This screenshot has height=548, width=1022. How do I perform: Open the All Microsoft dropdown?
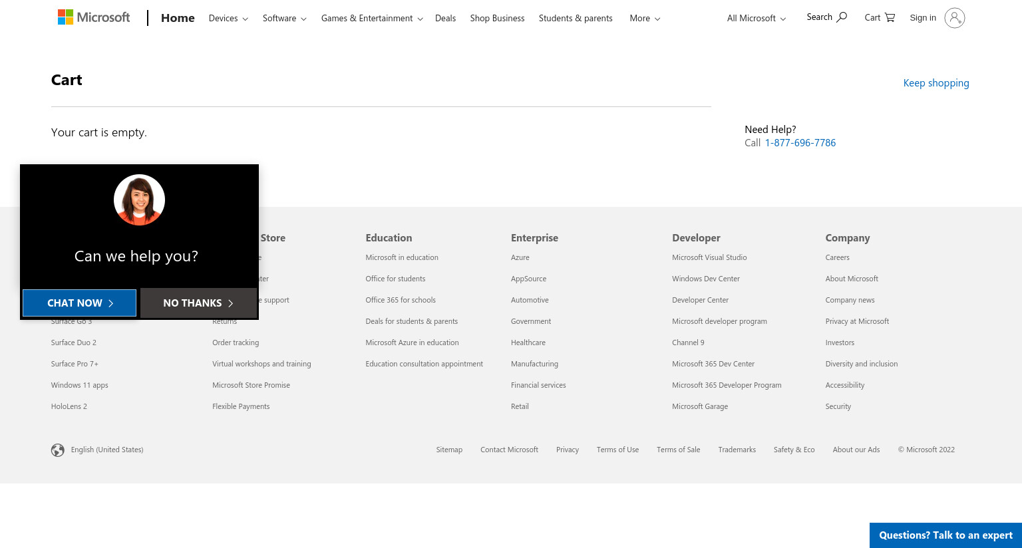[756, 18]
